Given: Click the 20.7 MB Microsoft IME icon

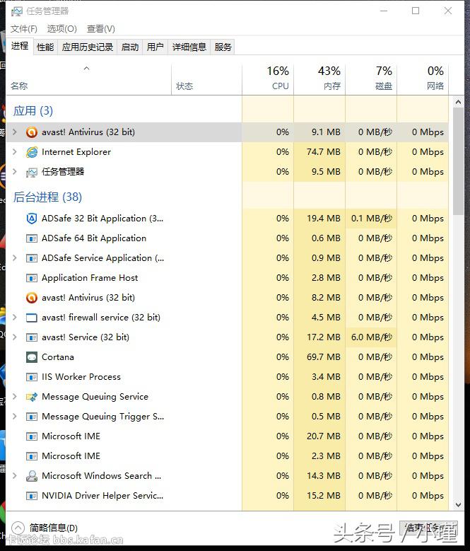Looking at the screenshot, I should click(x=32, y=436).
